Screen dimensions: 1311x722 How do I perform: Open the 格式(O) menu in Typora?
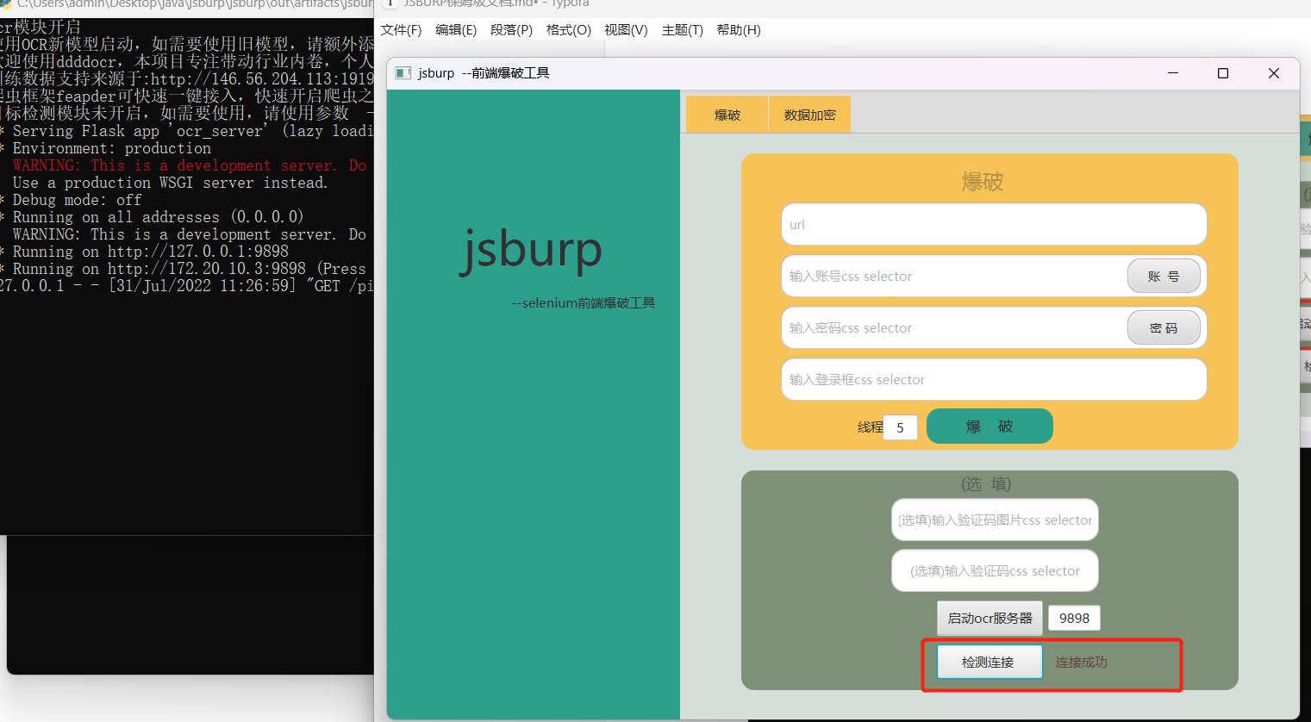point(569,30)
